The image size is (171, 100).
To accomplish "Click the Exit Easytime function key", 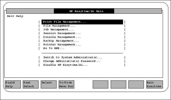I will [x=155, y=84].
